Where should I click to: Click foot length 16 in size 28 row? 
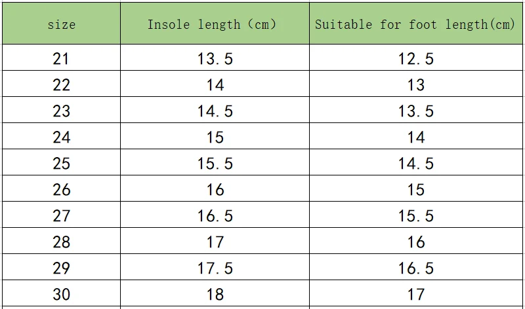[415, 242]
